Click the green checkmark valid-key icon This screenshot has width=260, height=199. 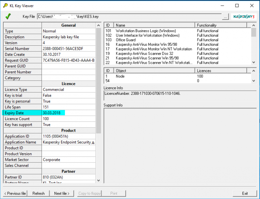8,16
